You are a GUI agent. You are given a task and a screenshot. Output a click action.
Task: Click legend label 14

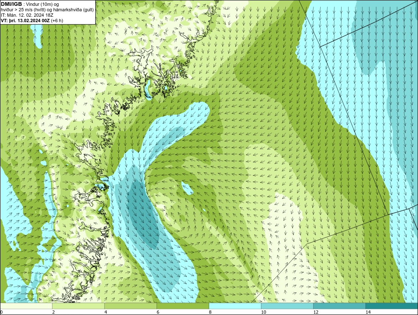click(368, 312)
